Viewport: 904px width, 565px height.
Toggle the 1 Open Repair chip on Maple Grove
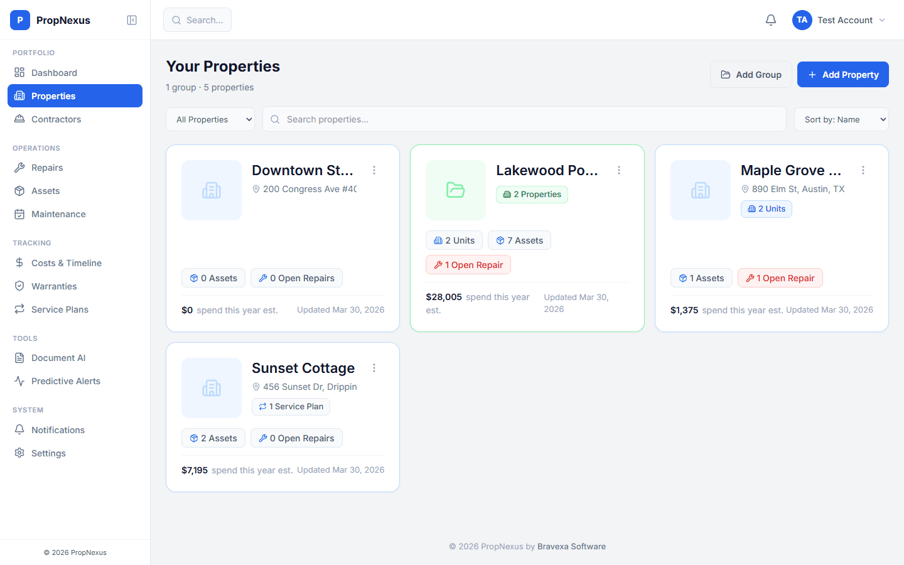pyautogui.click(x=780, y=277)
